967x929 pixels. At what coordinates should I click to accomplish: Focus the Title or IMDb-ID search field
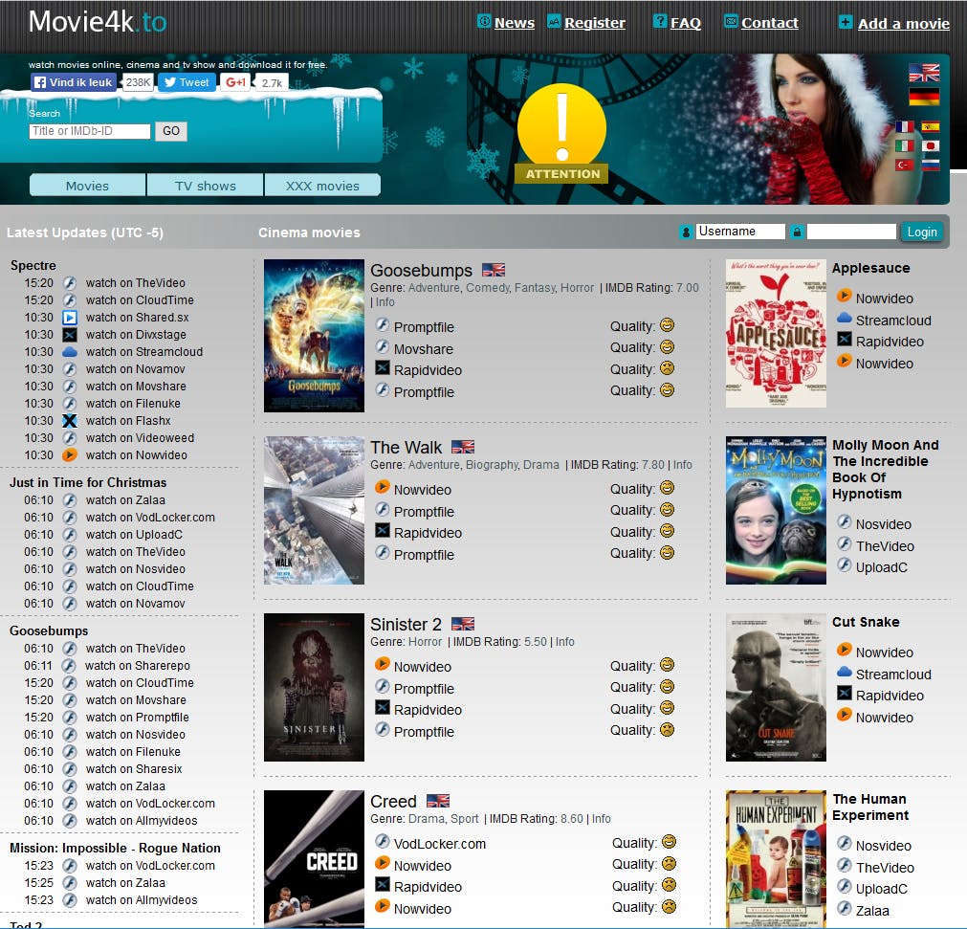click(x=90, y=131)
